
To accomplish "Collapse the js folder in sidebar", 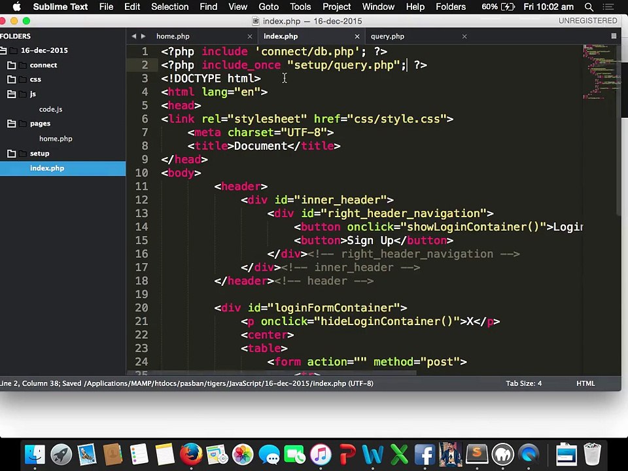I will coord(12,94).
